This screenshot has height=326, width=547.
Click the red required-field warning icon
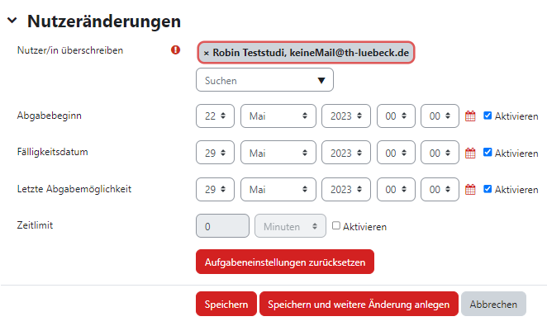point(175,50)
